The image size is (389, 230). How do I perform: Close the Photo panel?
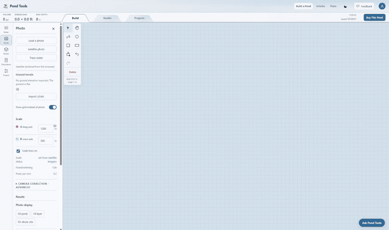53,29
